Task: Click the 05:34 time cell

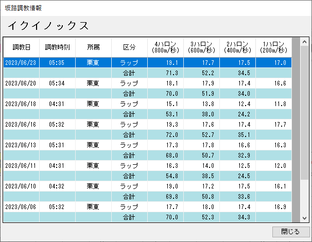Action: [x=57, y=83]
